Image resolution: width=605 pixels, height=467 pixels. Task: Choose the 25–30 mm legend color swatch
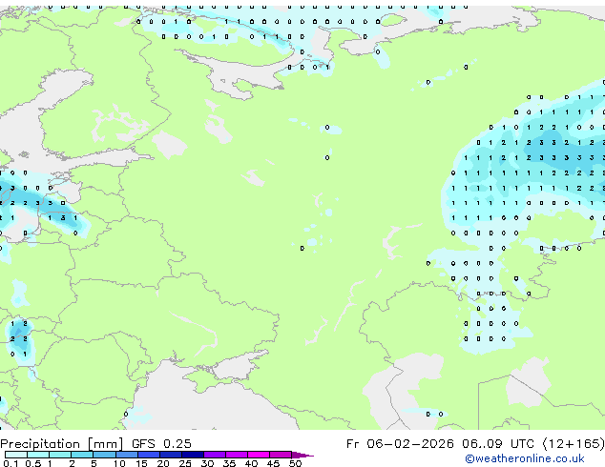(x=192, y=455)
